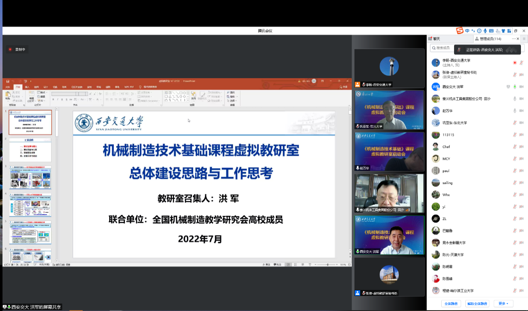The height and width of the screenshot is (311, 528).
Task: Click the avatar of participant 巴哈鲁
Action: pyautogui.click(x=435, y=230)
